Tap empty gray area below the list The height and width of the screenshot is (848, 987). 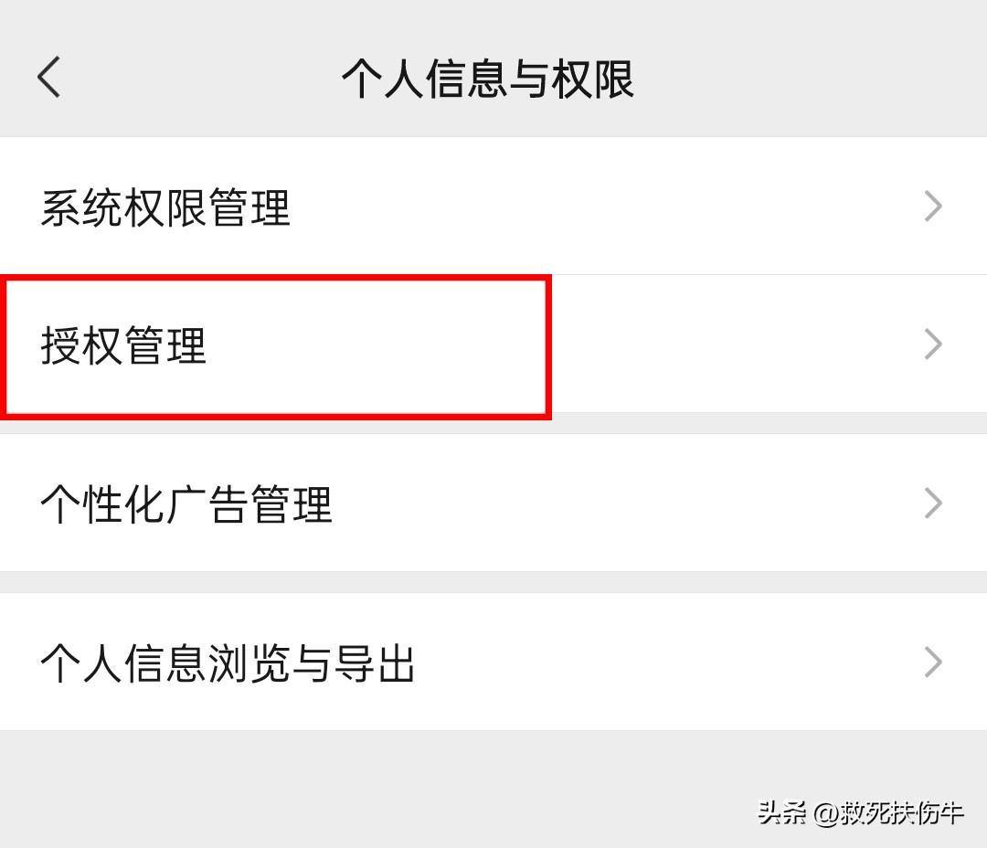click(366, 786)
